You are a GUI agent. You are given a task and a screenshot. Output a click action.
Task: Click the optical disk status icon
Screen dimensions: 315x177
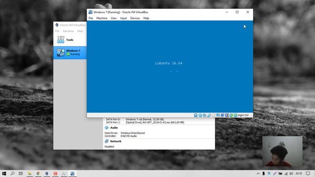[x=200, y=115]
